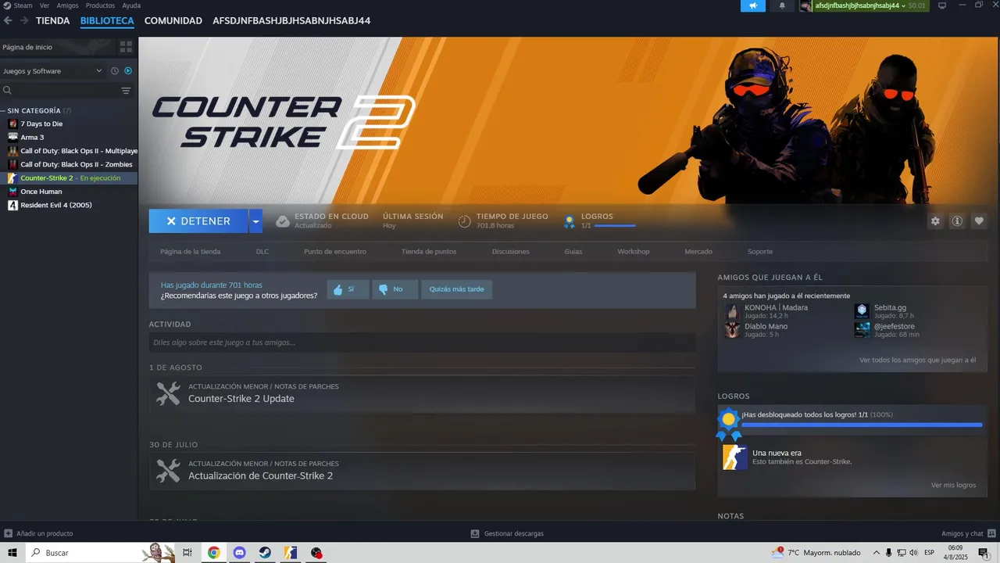Screen dimensions: 1000x563
Task: Expand the arrow beside DETENER
Action: tap(256, 221)
